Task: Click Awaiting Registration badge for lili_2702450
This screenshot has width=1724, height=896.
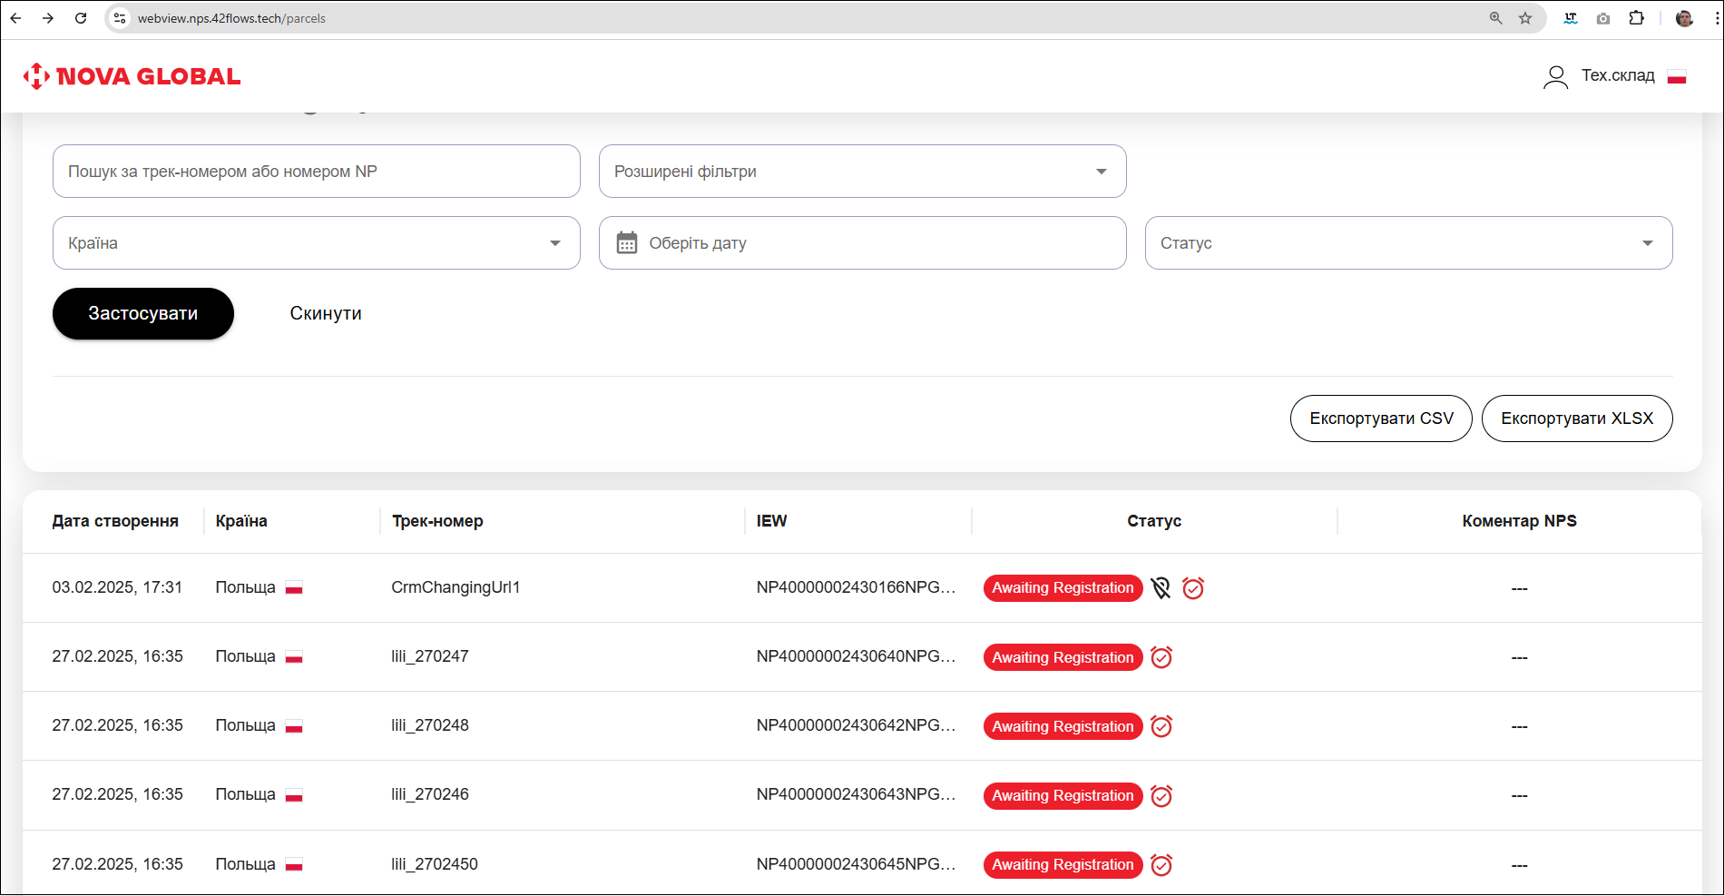Action: (x=1063, y=865)
